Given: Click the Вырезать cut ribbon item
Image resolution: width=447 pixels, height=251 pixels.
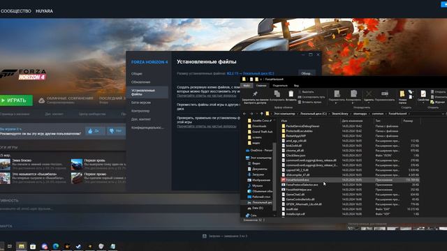Looking at the screenshot, I should (306, 92).
